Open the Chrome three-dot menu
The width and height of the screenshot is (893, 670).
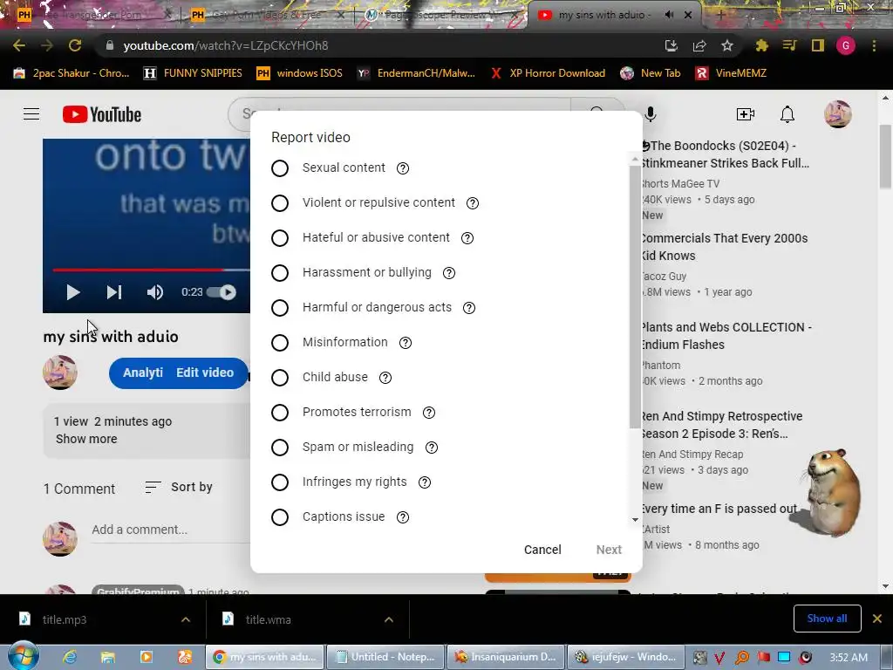(x=874, y=45)
